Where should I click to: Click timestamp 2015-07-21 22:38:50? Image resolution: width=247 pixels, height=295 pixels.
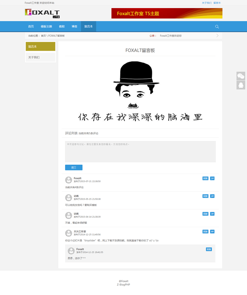pyautogui.click(x=90, y=181)
